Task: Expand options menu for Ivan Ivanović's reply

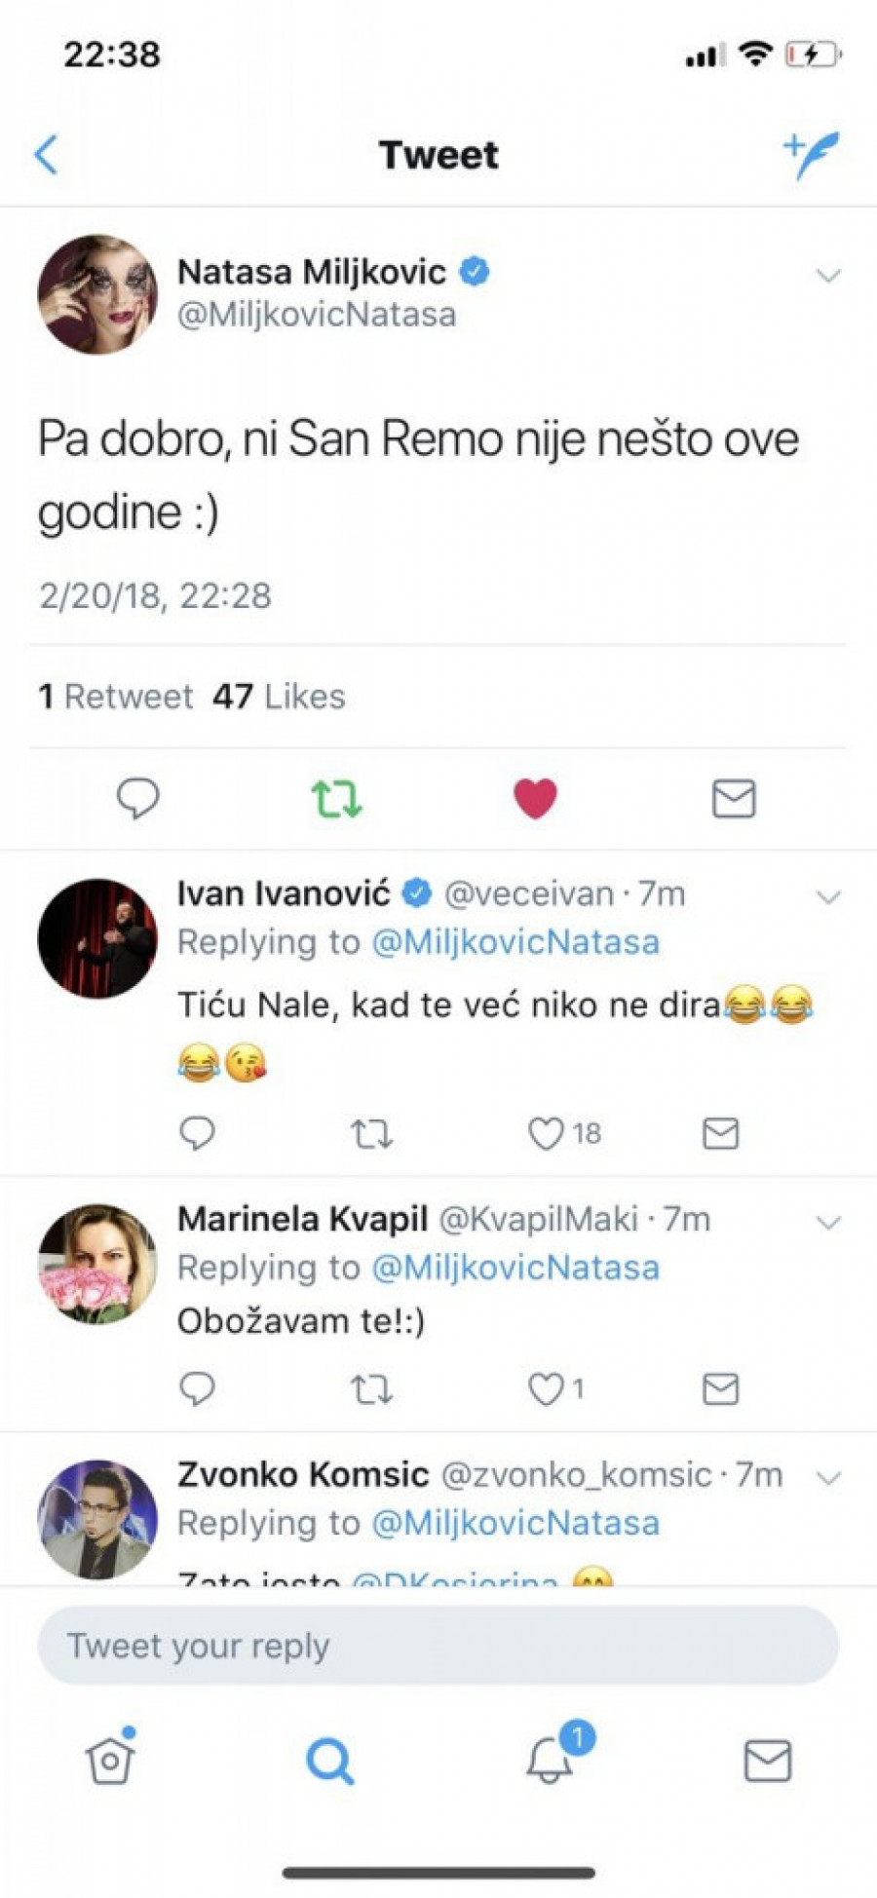Action: (x=827, y=896)
